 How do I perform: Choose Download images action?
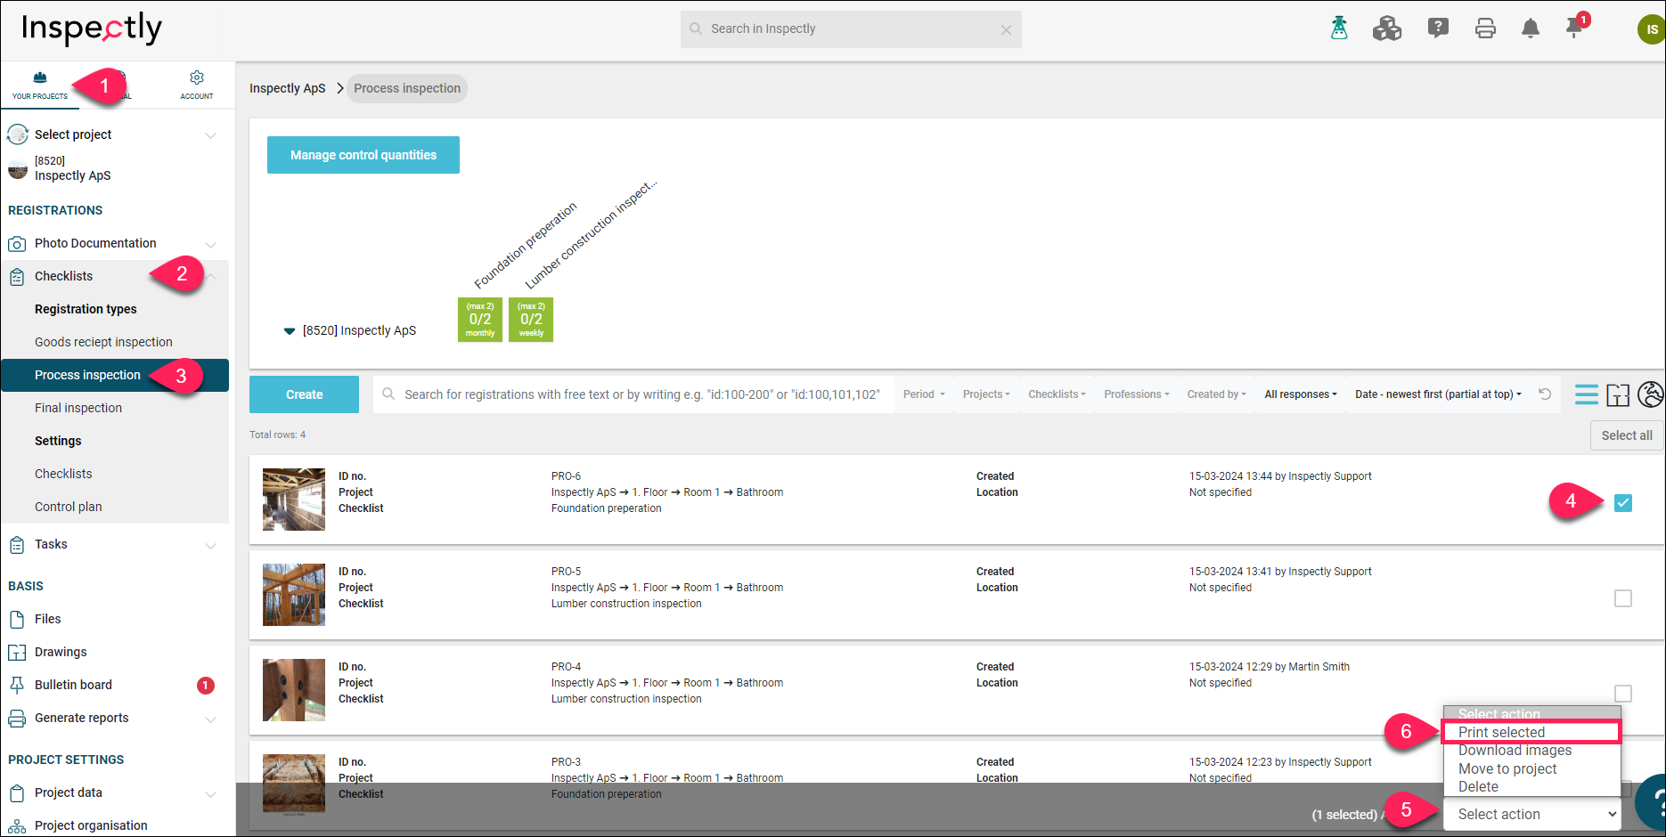tap(1531, 751)
